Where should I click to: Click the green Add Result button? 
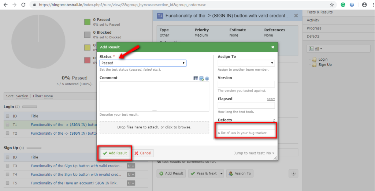[115, 153]
